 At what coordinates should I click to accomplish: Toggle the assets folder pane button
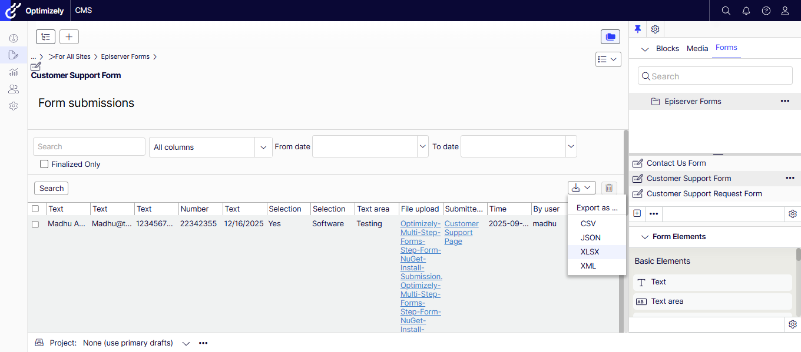point(610,37)
